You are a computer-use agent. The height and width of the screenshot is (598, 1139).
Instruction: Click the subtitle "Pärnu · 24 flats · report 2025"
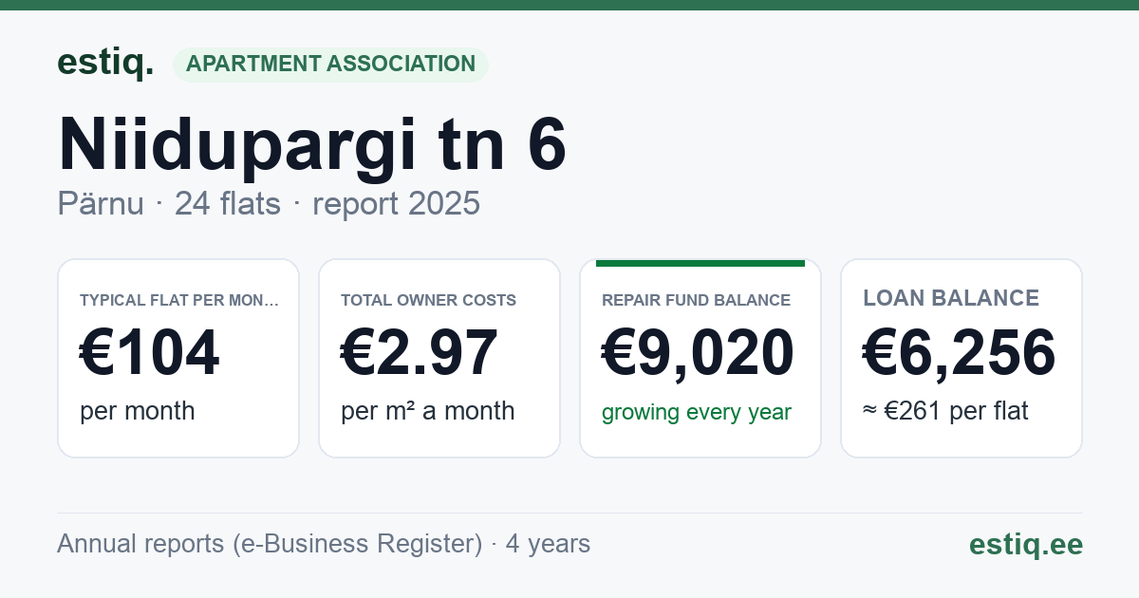coord(269,204)
